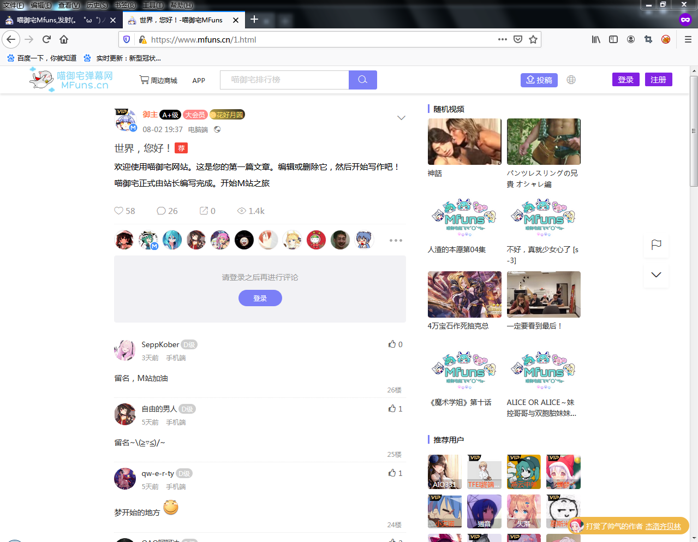Click the magnifier search button
This screenshot has width=698, height=542.
point(362,80)
